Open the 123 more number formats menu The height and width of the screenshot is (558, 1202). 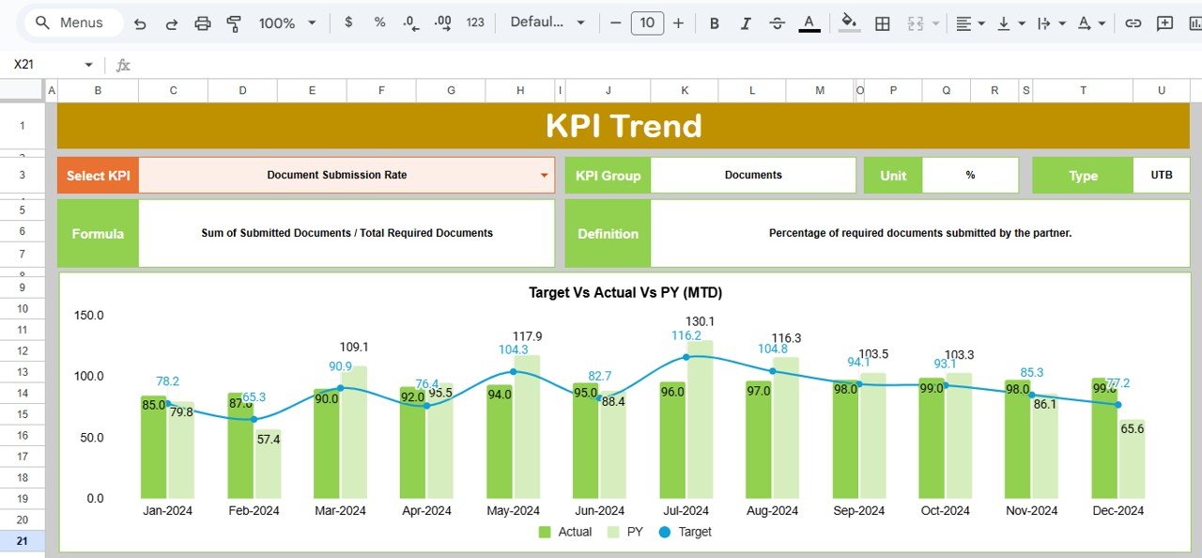click(475, 23)
